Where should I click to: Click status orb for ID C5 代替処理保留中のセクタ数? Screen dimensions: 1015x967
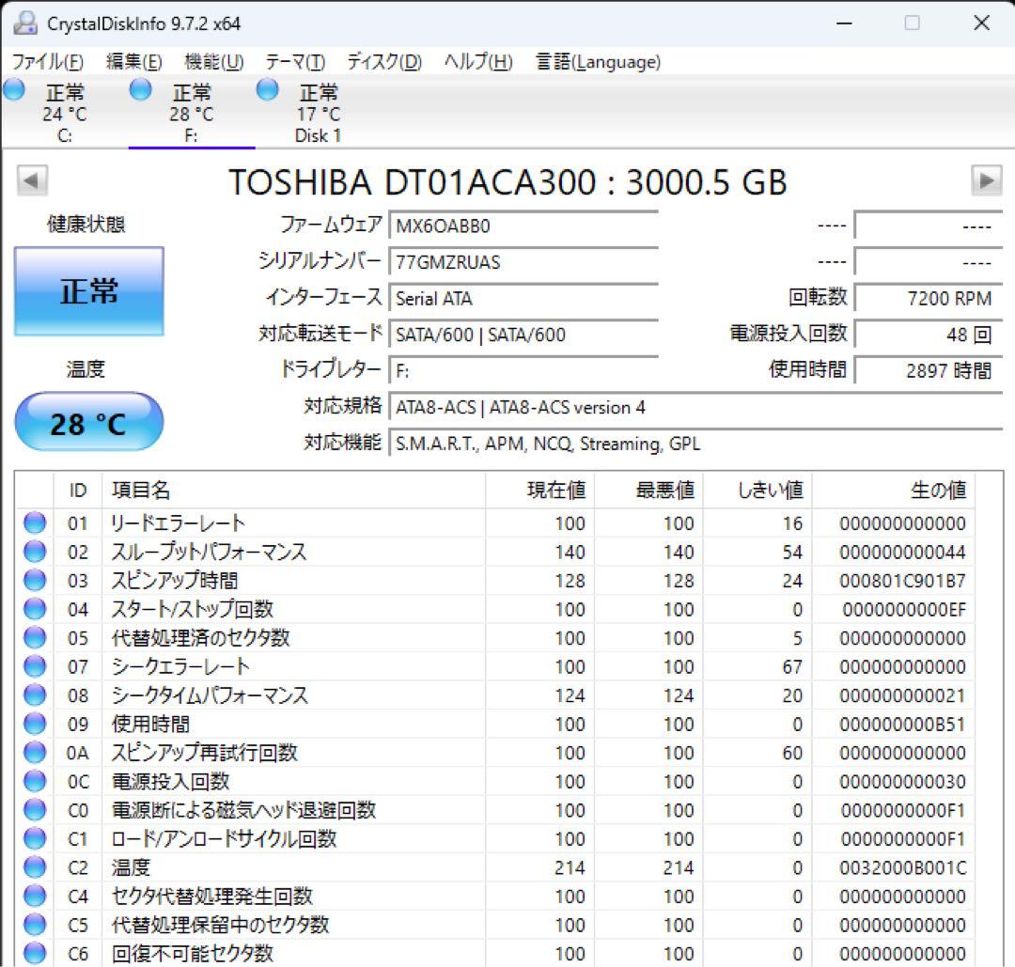coord(35,925)
